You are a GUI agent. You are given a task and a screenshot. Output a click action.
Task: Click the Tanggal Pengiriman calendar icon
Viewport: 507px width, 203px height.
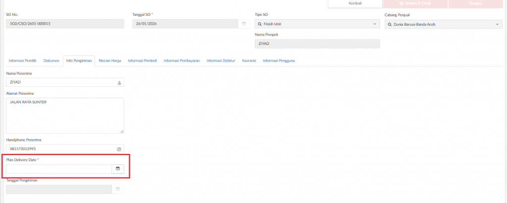tap(118, 189)
